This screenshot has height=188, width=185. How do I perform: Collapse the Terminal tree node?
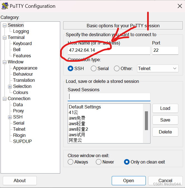click(4, 38)
